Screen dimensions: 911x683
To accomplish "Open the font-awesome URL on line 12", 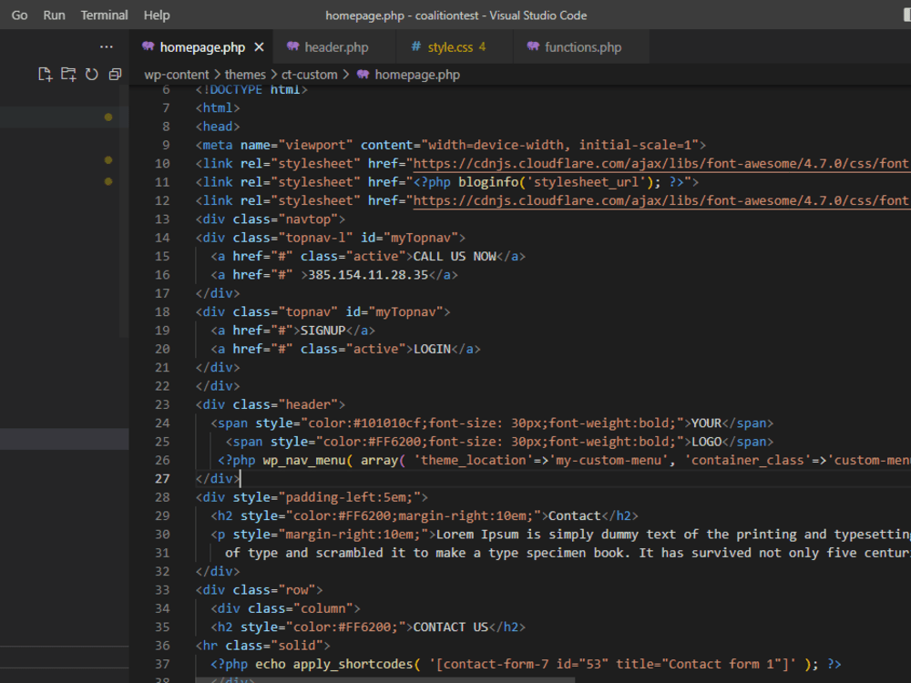I will (661, 201).
